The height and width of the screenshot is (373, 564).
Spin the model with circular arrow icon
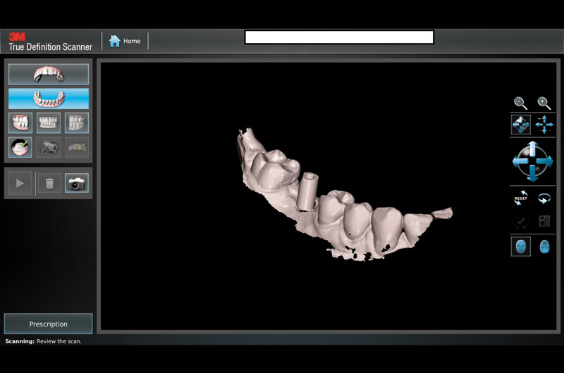[544, 198]
